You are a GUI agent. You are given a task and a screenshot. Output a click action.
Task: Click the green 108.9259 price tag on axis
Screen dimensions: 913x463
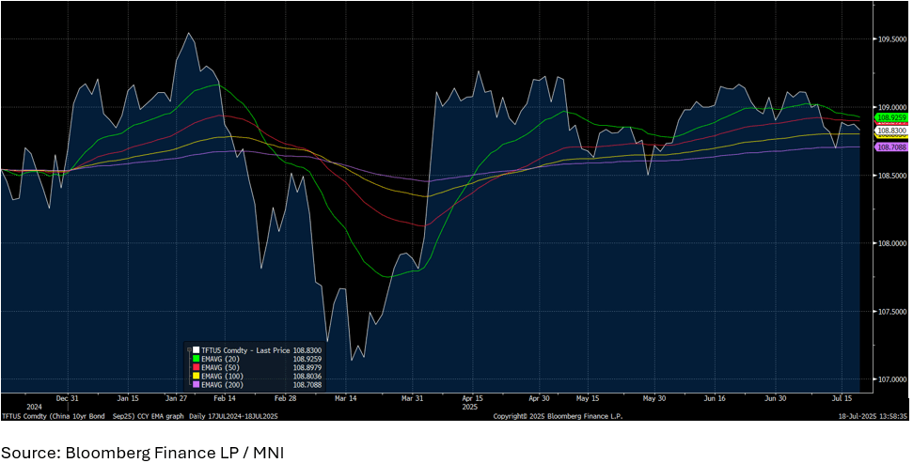(x=891, y=119)
